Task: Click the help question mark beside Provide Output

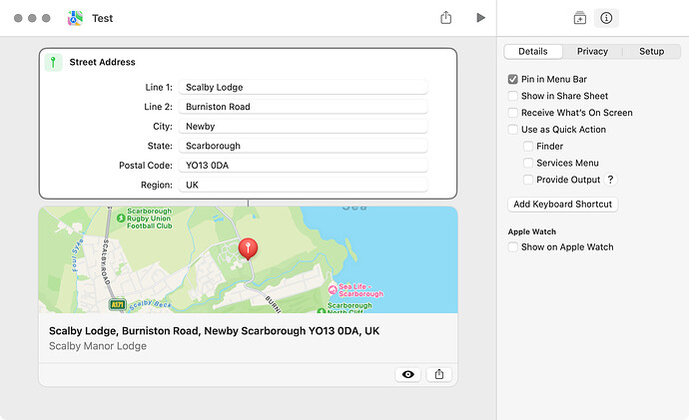Action: tap(610, 180)
